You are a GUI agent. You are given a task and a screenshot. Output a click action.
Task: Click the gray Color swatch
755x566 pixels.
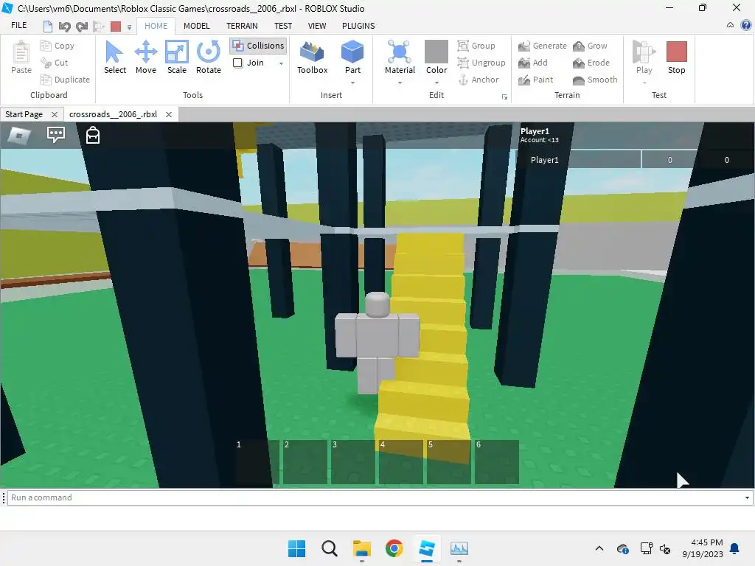(x=436, y=52)
